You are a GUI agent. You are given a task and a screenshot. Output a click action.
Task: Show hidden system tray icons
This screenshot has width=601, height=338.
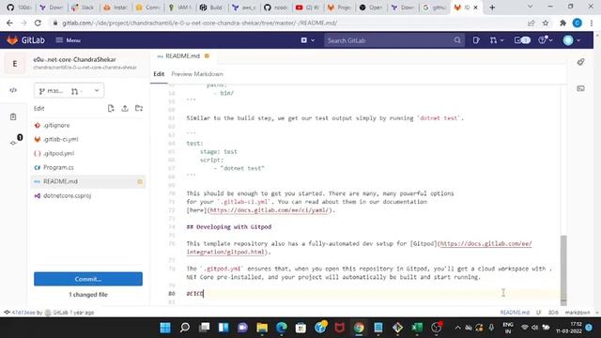click(x=457, y=328)
